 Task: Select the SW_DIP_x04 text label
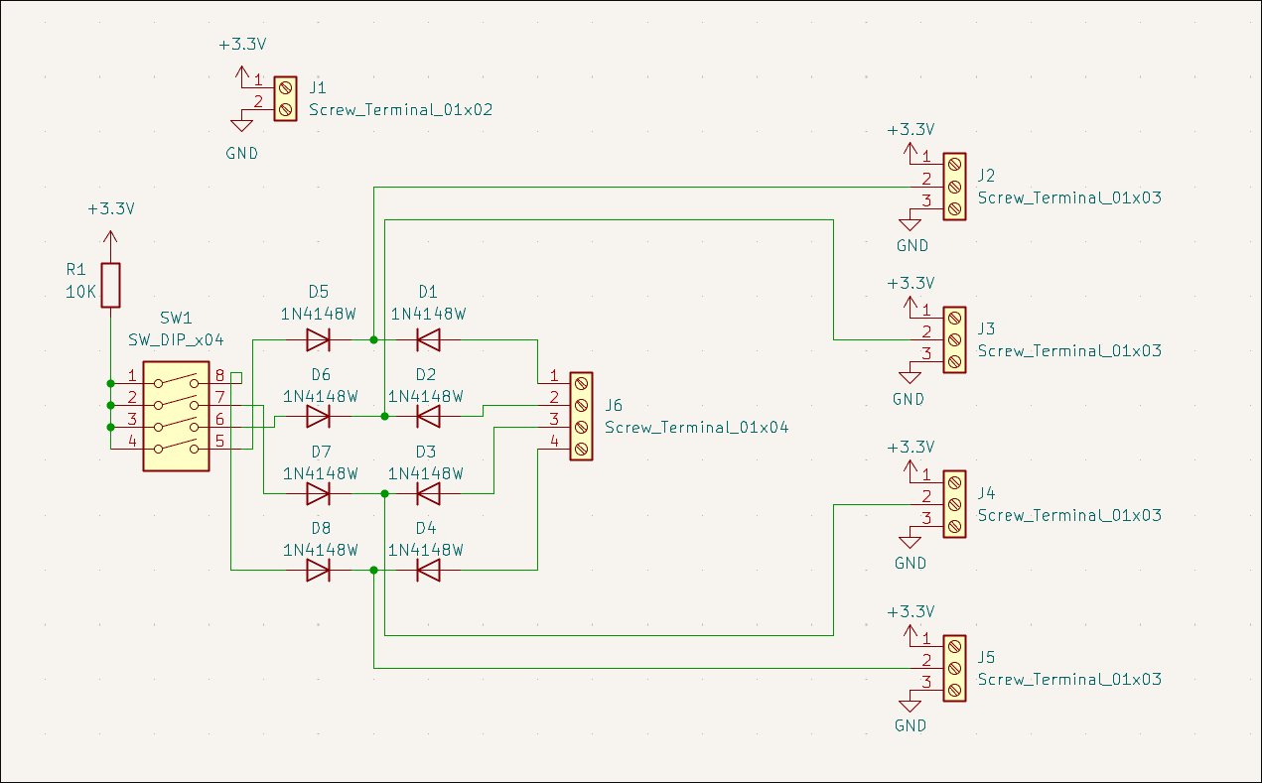[176, 339]
